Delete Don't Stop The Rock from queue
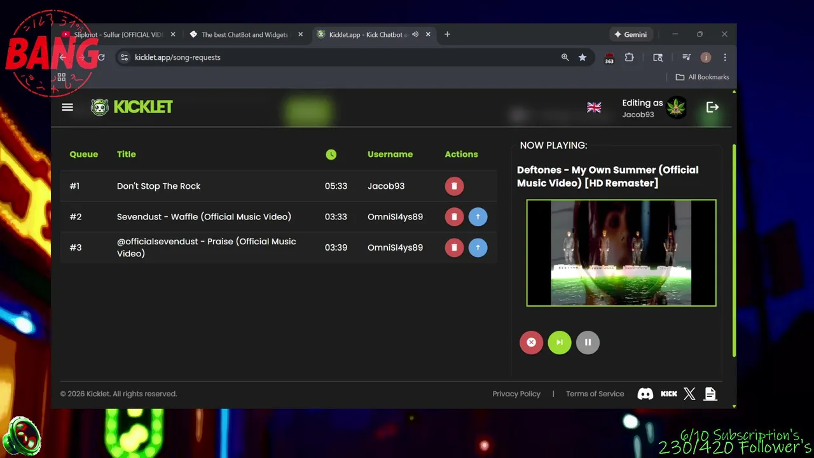 coord(454,186)
